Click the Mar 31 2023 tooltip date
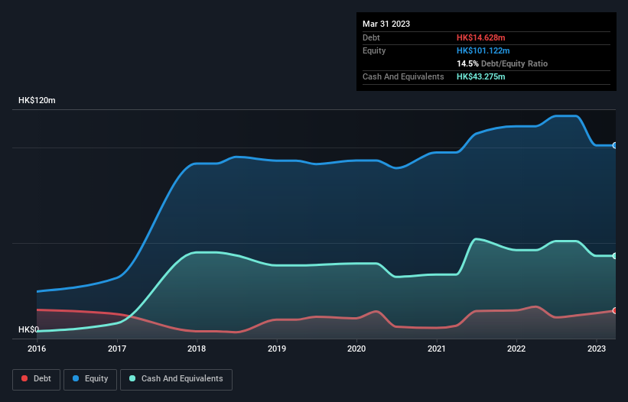Image resolution: width=628 pixels, height=402 pixels. pos(386,24)
